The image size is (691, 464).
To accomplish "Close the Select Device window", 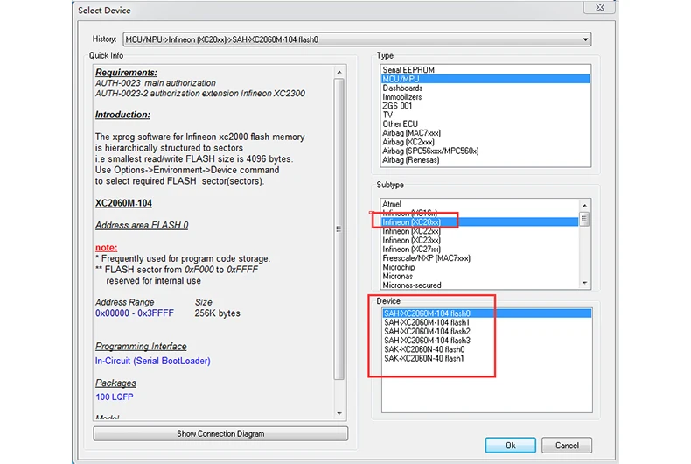I will pyautogui.click(x=599, y=7).
